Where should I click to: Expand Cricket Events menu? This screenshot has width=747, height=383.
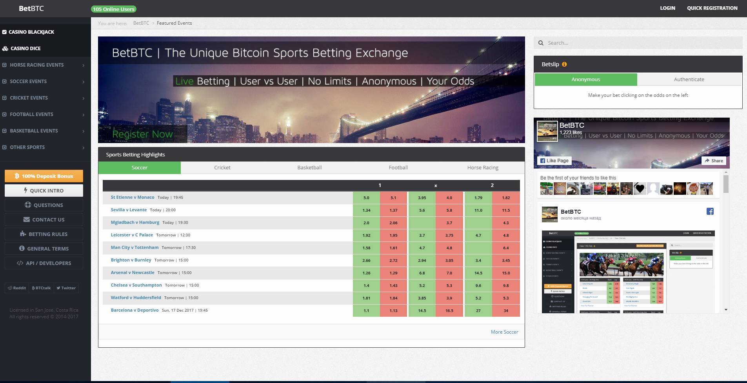(x=45, y=98)
